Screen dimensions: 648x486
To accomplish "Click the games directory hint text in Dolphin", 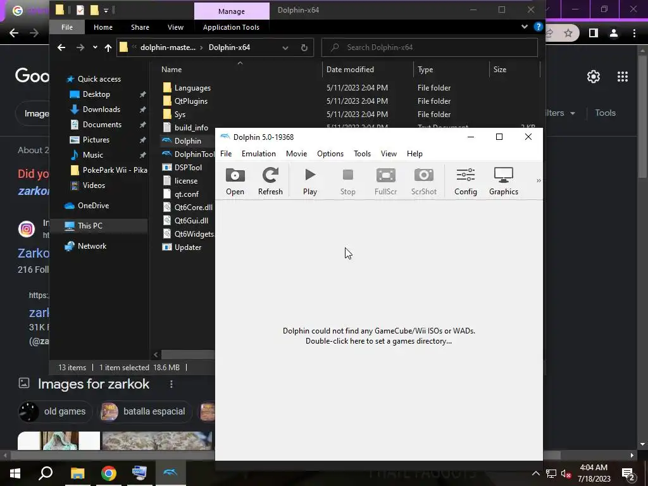I will point(378,336).
